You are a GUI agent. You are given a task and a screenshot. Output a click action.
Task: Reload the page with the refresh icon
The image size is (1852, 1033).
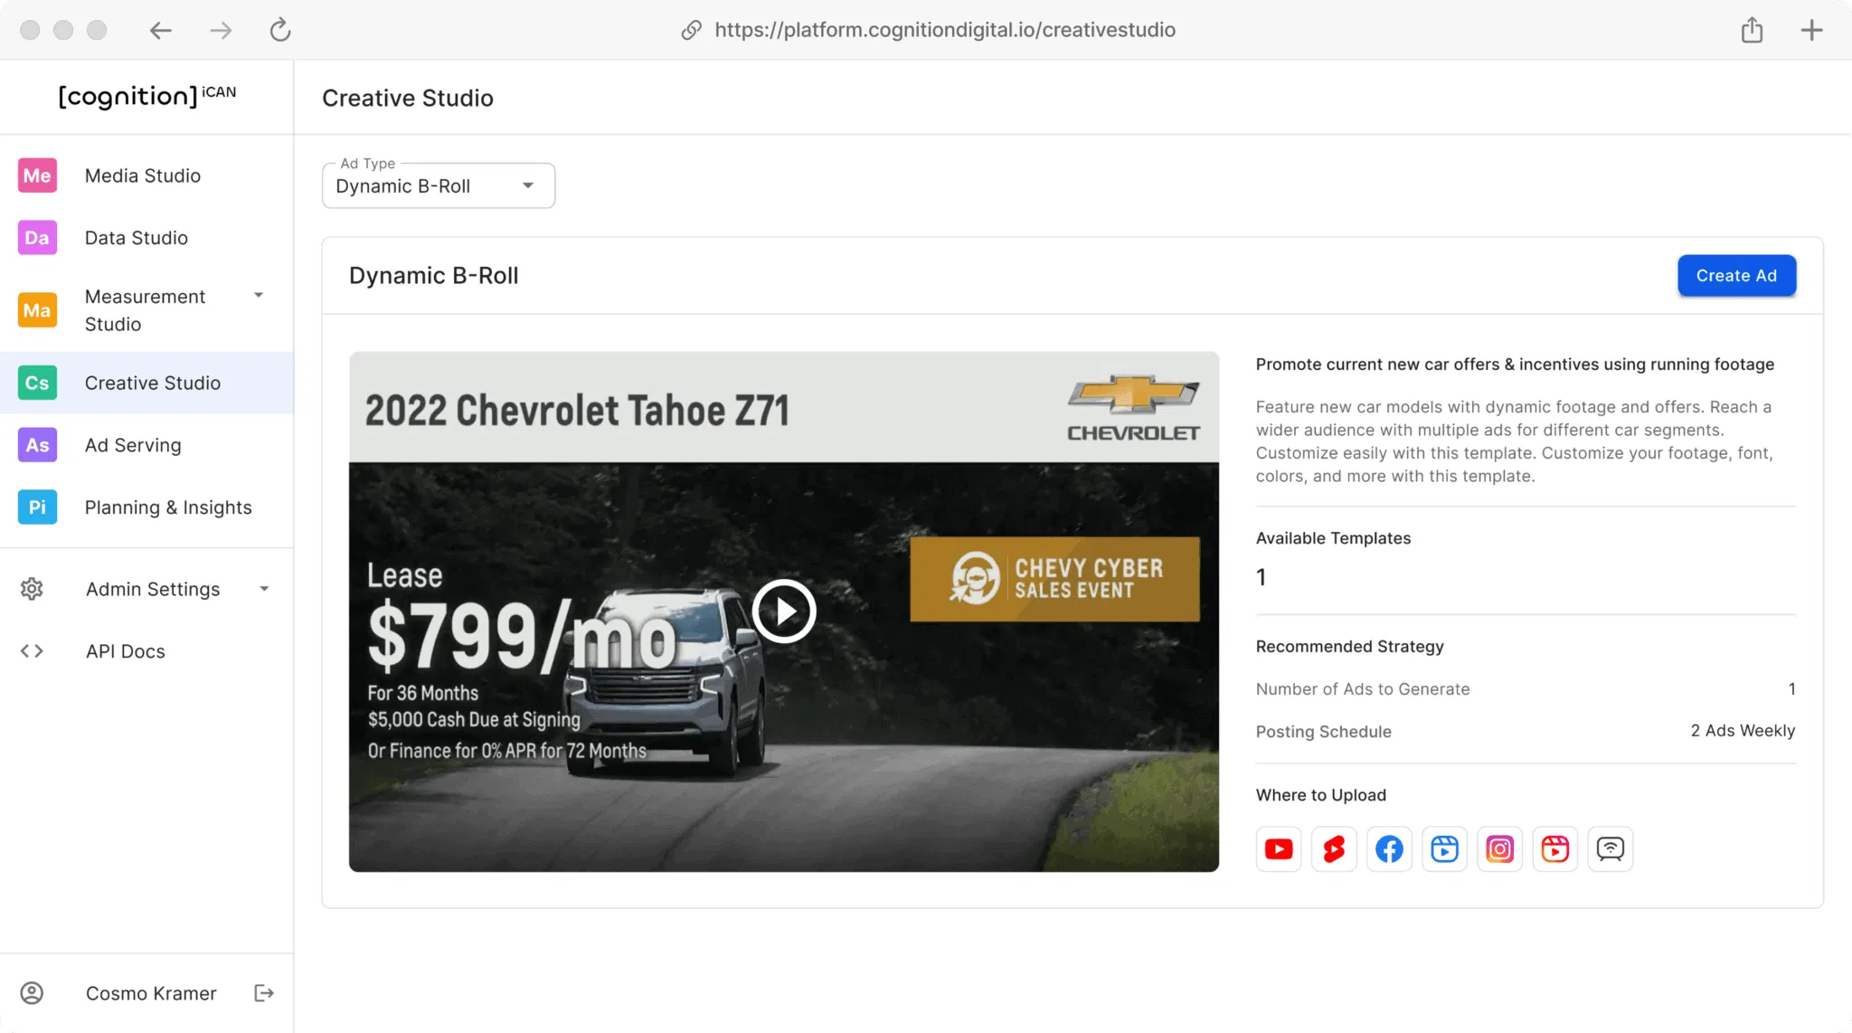click(x=280, y=30)
